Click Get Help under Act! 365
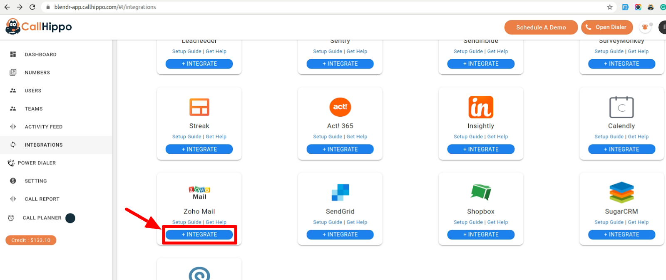The width and height of the screenshot is (666, 280). tap(357, 137)
